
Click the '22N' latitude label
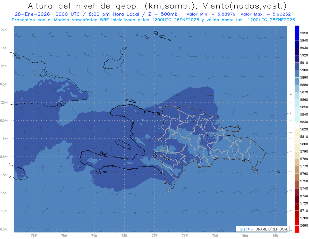4,30
